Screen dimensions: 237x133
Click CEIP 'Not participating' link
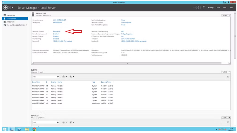(x=127, y=34)
